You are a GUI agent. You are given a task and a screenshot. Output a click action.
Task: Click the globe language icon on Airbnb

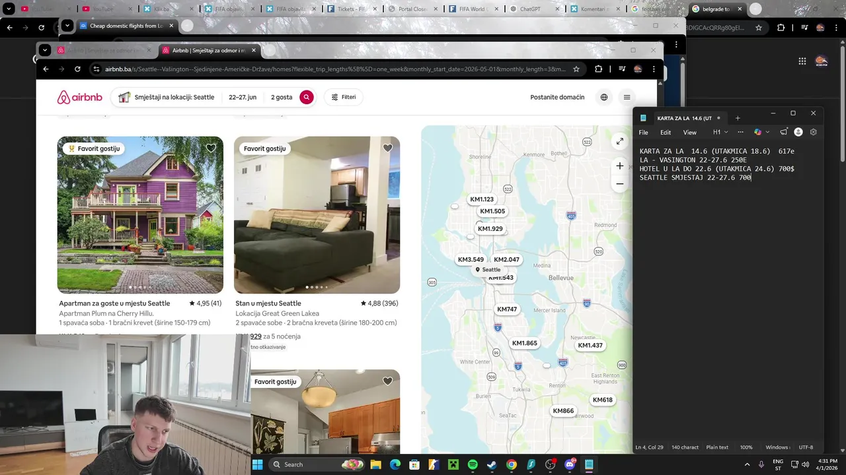click(604, 97)
